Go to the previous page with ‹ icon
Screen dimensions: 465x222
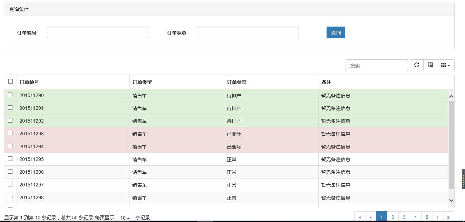tap(370, 217)
